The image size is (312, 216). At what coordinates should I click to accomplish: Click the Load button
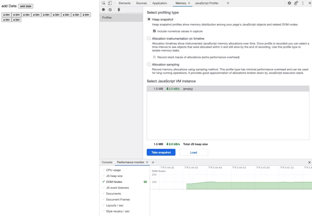tap(194, 152)
